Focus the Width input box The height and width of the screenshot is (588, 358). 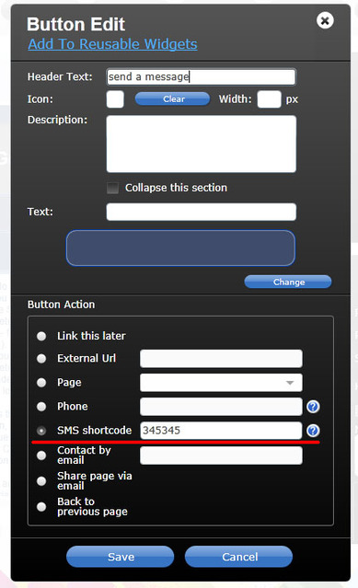[269, 99]
